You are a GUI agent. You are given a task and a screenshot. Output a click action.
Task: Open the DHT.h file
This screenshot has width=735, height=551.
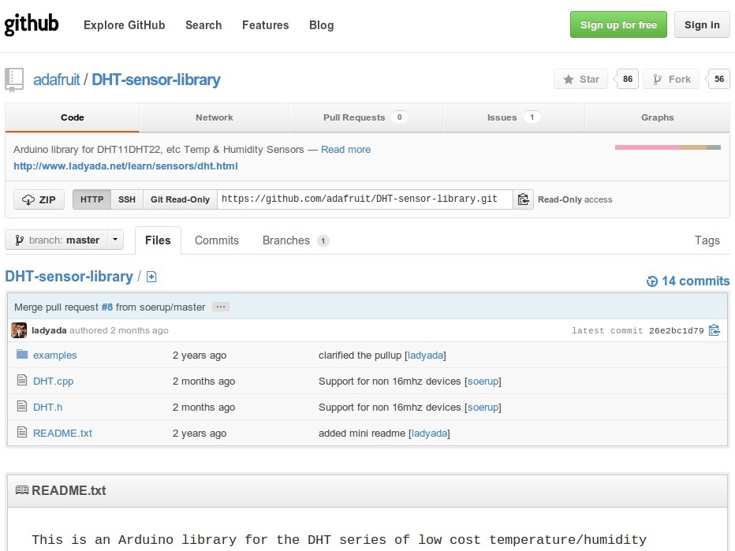coord(47,408)
